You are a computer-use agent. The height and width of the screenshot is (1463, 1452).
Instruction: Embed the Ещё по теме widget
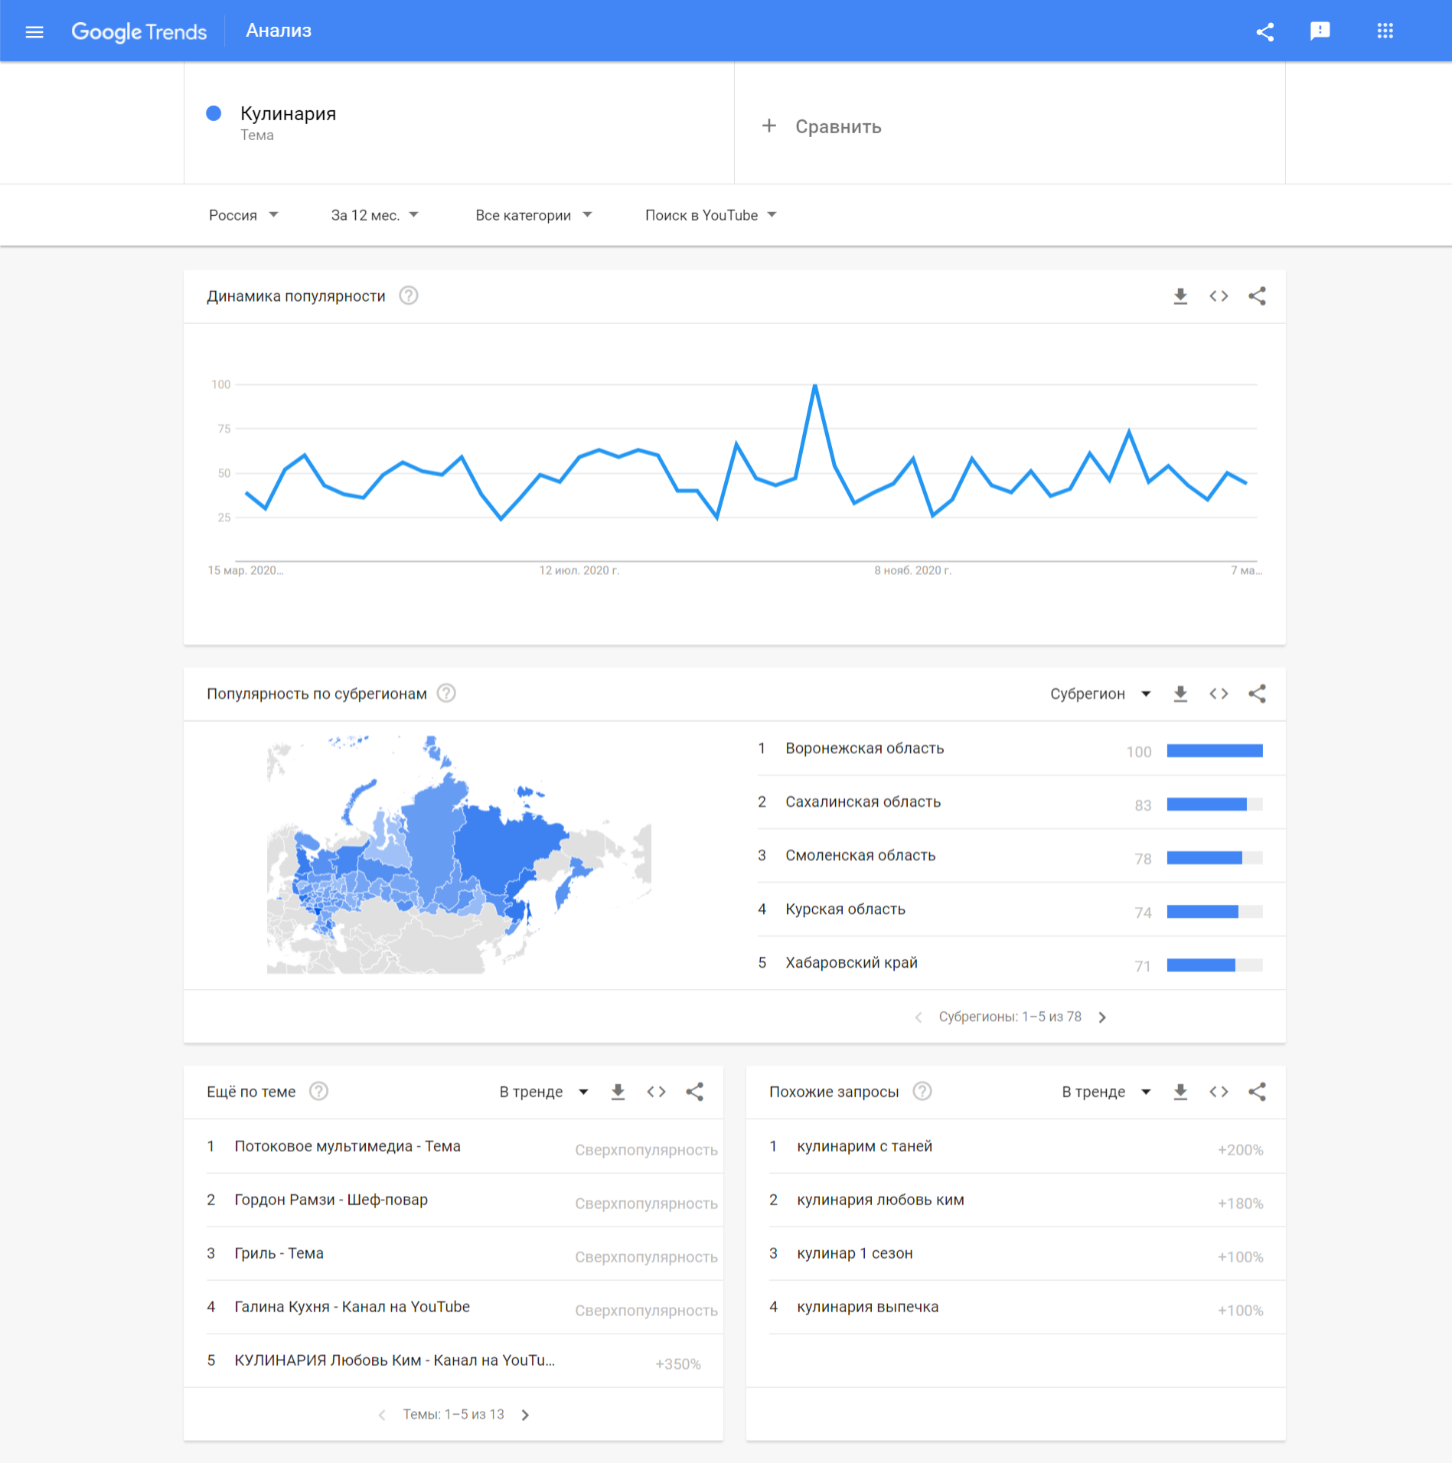point(656,1092)
